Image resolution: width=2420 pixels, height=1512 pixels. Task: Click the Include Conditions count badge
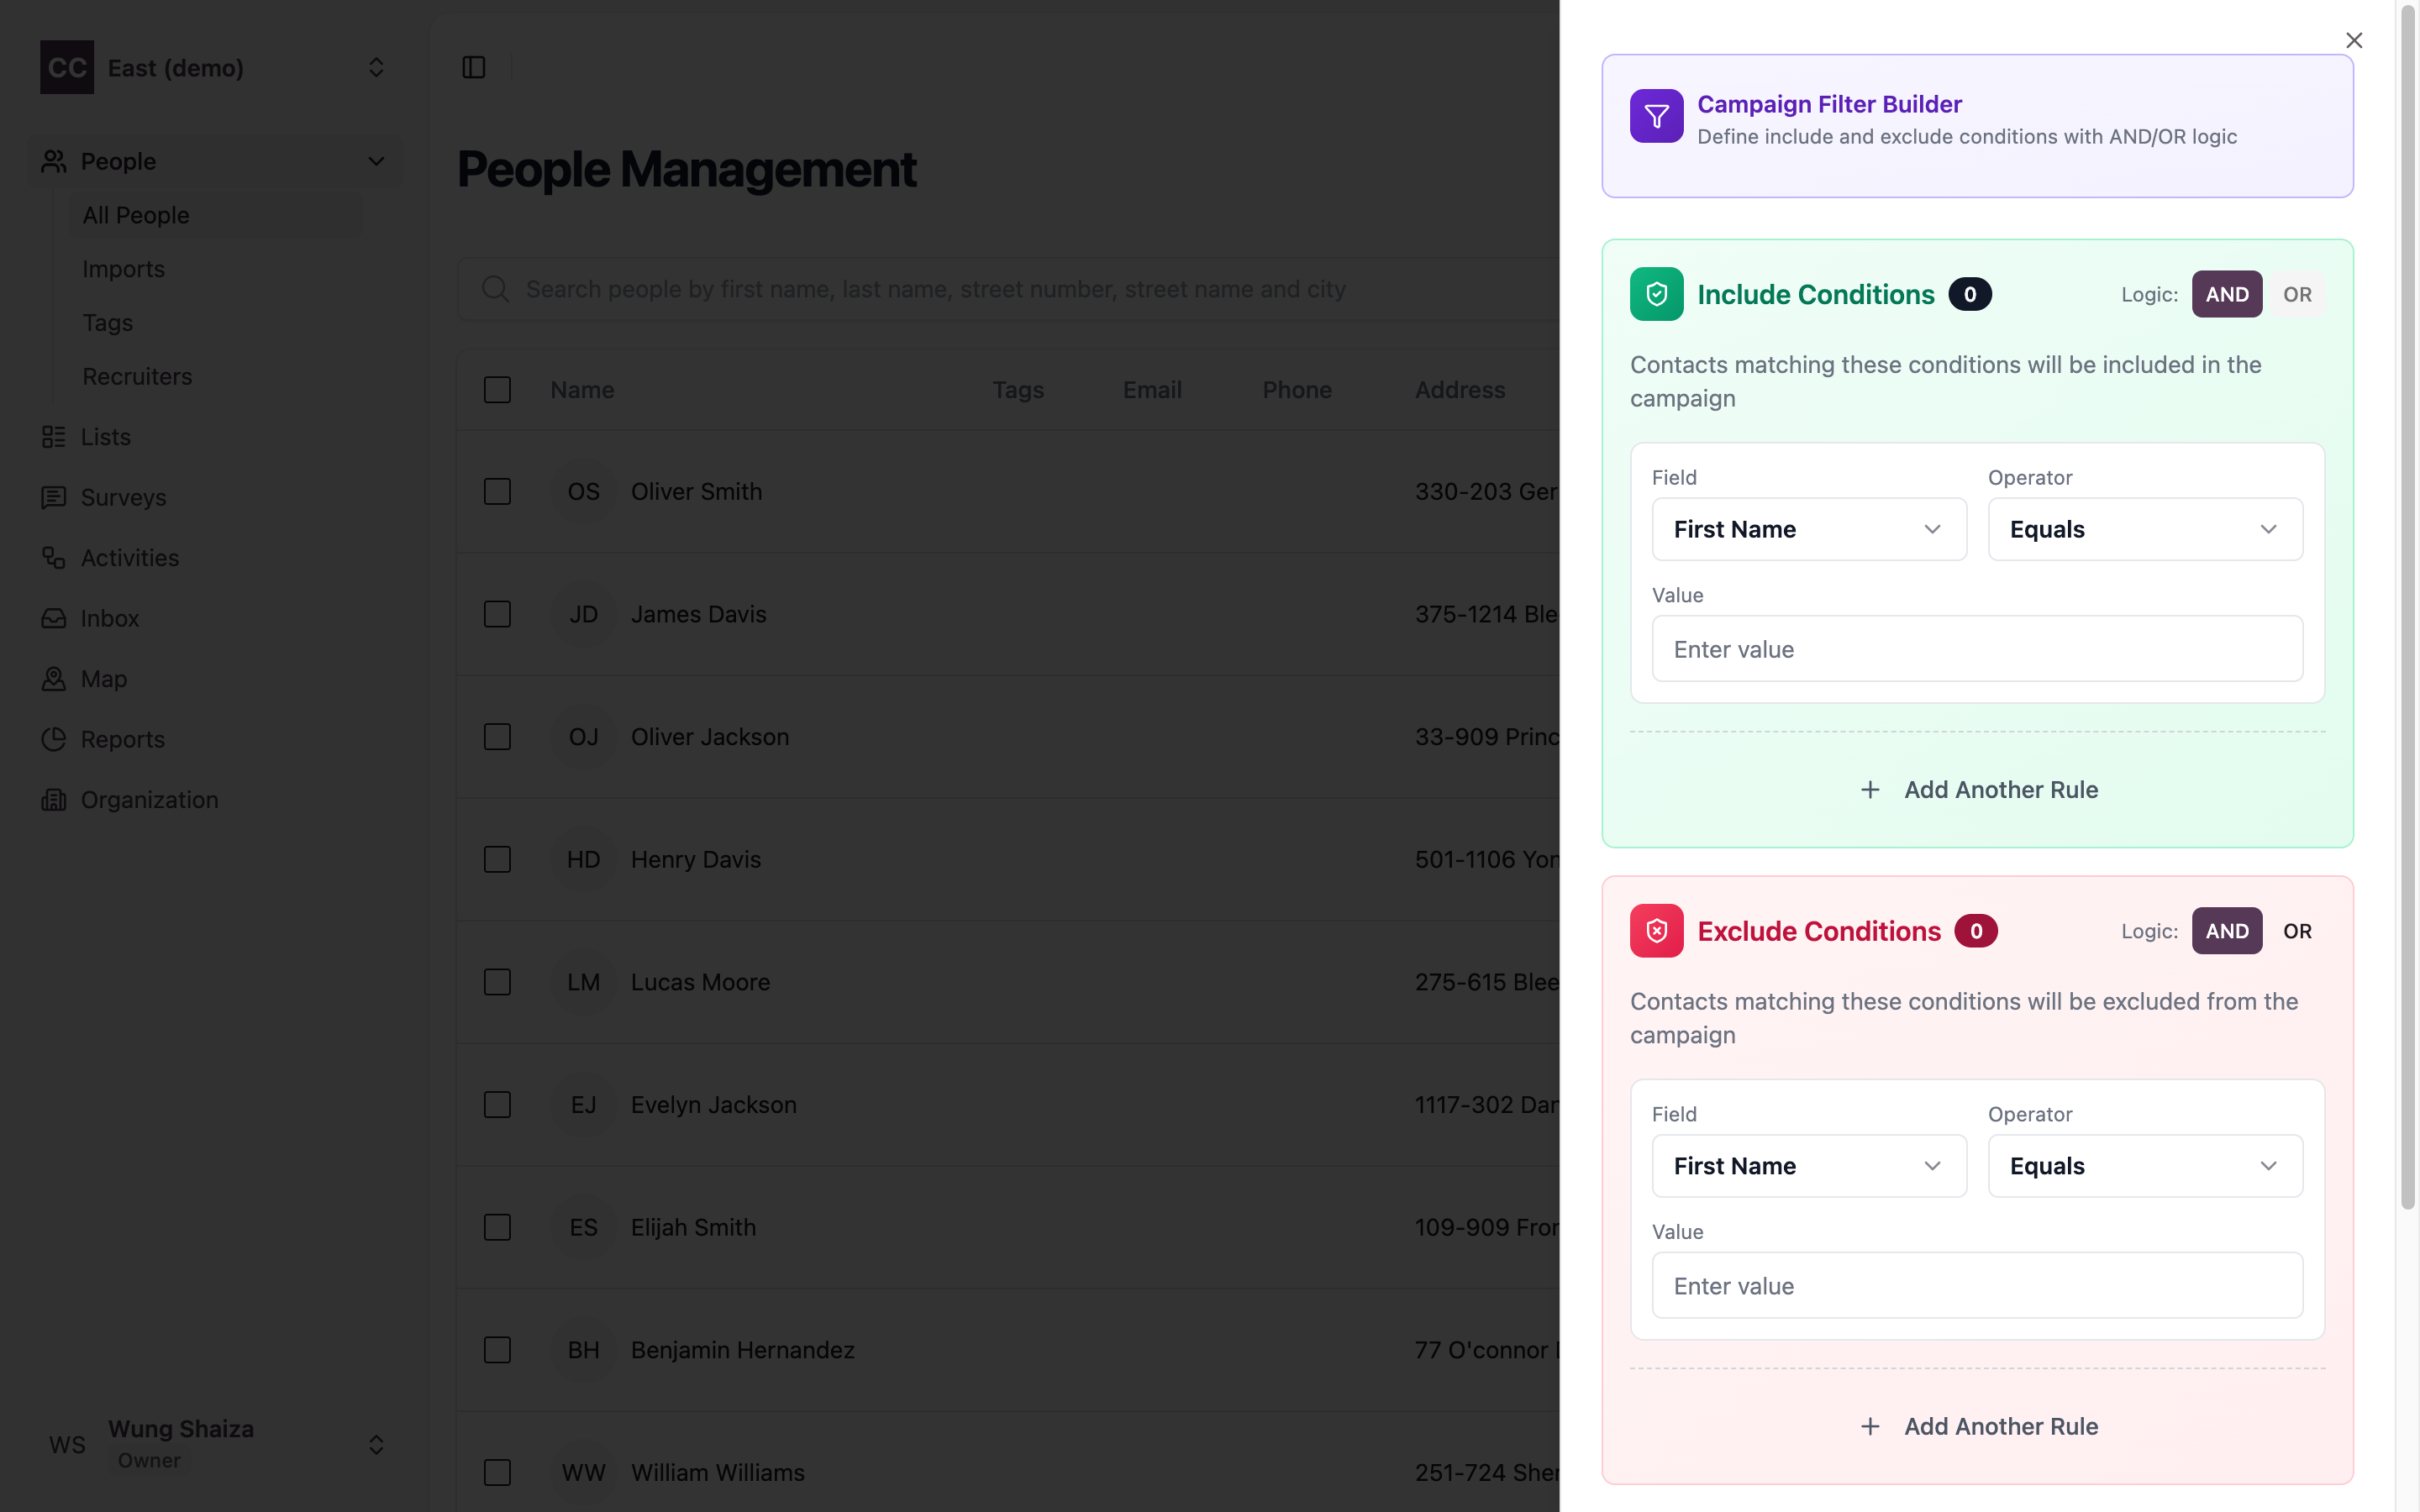[x=1970, y=294]
